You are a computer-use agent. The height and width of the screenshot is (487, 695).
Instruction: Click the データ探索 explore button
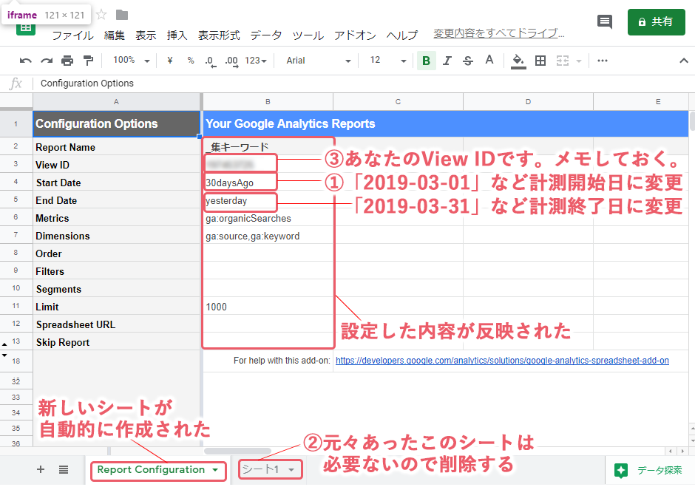649,471
